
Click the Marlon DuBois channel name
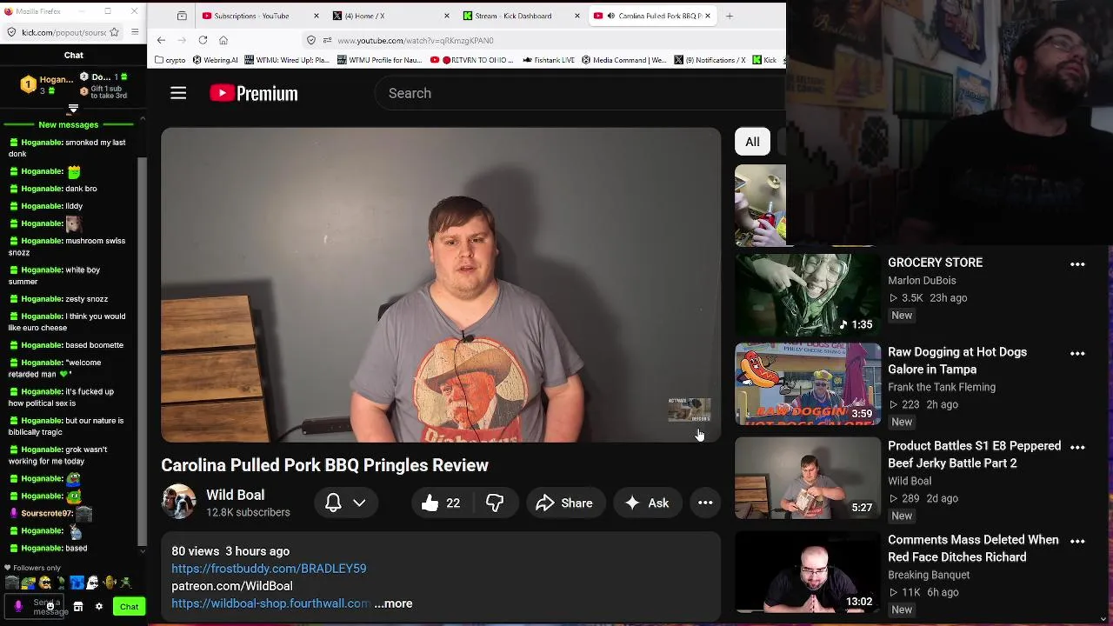(922, 281)
